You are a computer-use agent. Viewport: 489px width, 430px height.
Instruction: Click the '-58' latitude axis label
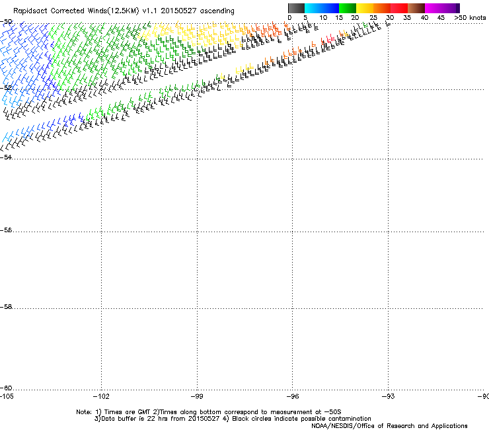click(x=6, y=307)
